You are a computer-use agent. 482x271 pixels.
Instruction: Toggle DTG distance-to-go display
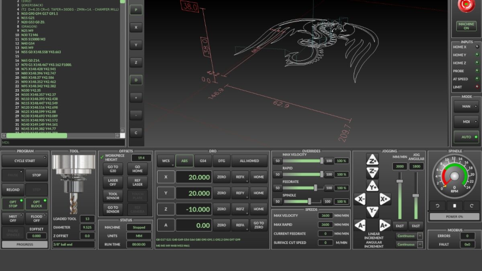point(221,161)
